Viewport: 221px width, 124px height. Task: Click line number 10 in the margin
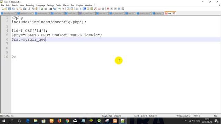point(6,57)
